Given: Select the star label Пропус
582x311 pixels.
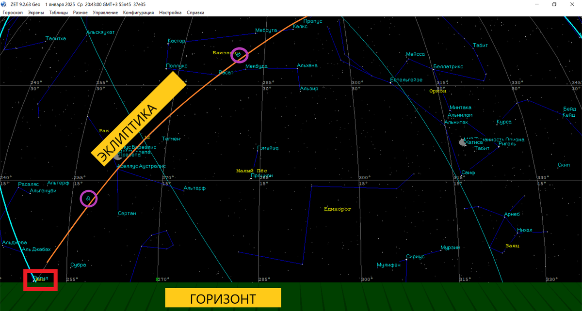Looking at the screenshot, I should 313,21.
